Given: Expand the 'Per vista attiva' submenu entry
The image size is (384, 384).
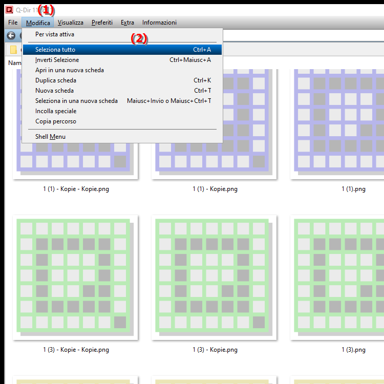Looking at the screenshot, I should (x=122, y=34).
